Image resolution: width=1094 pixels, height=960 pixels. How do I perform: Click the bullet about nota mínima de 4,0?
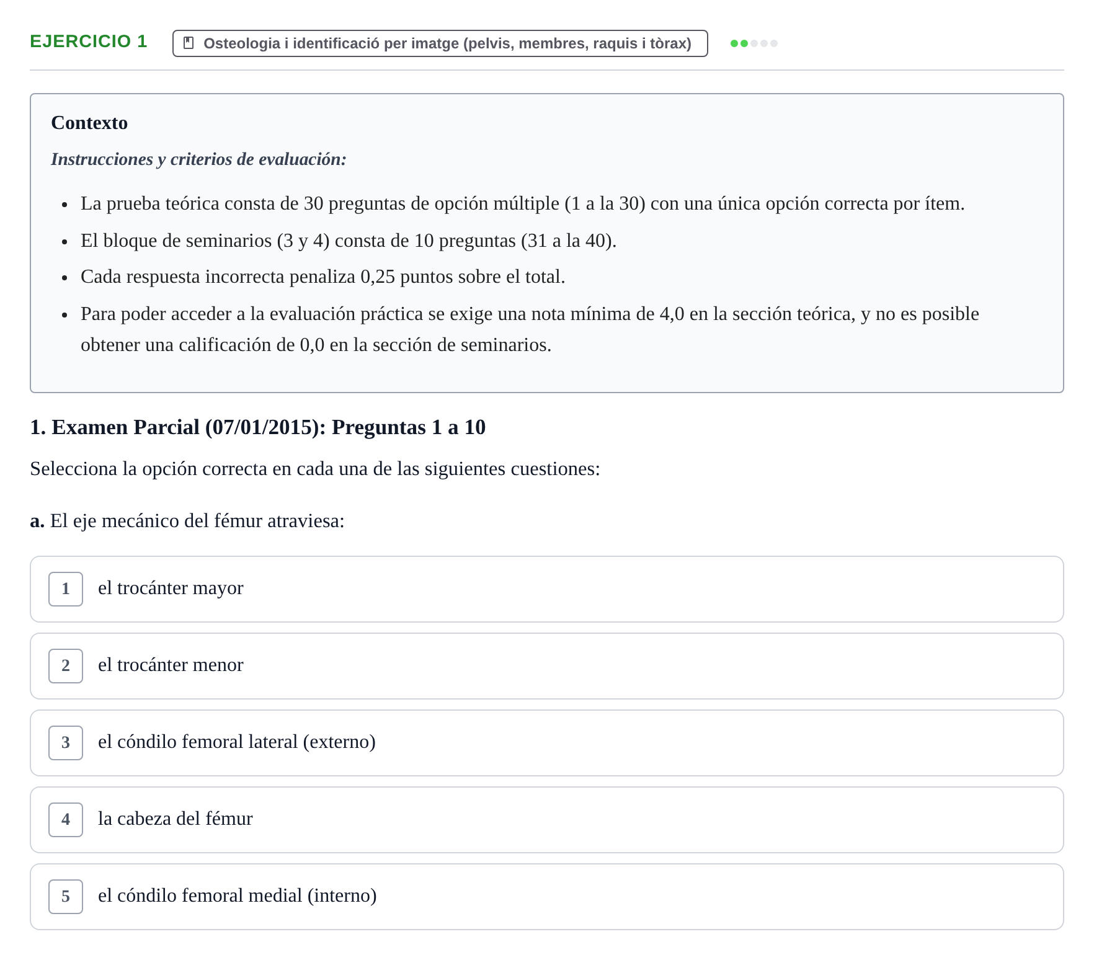(530, 329)
